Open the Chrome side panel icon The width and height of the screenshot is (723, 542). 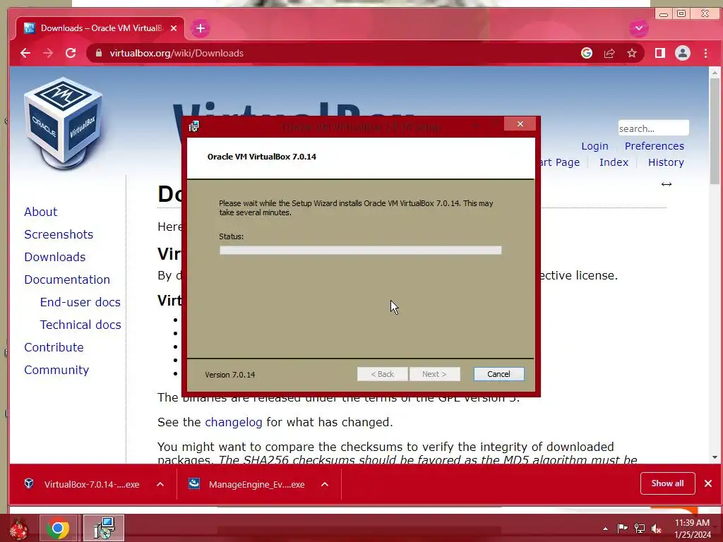coord(660,53)
